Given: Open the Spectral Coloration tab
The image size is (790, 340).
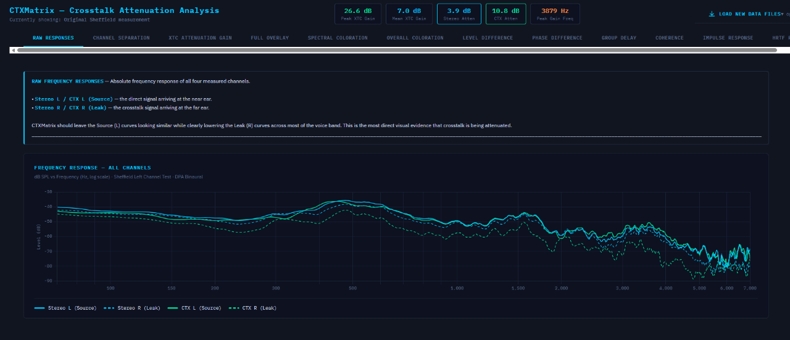Looking at the screenshot, I should pos(338,38).
